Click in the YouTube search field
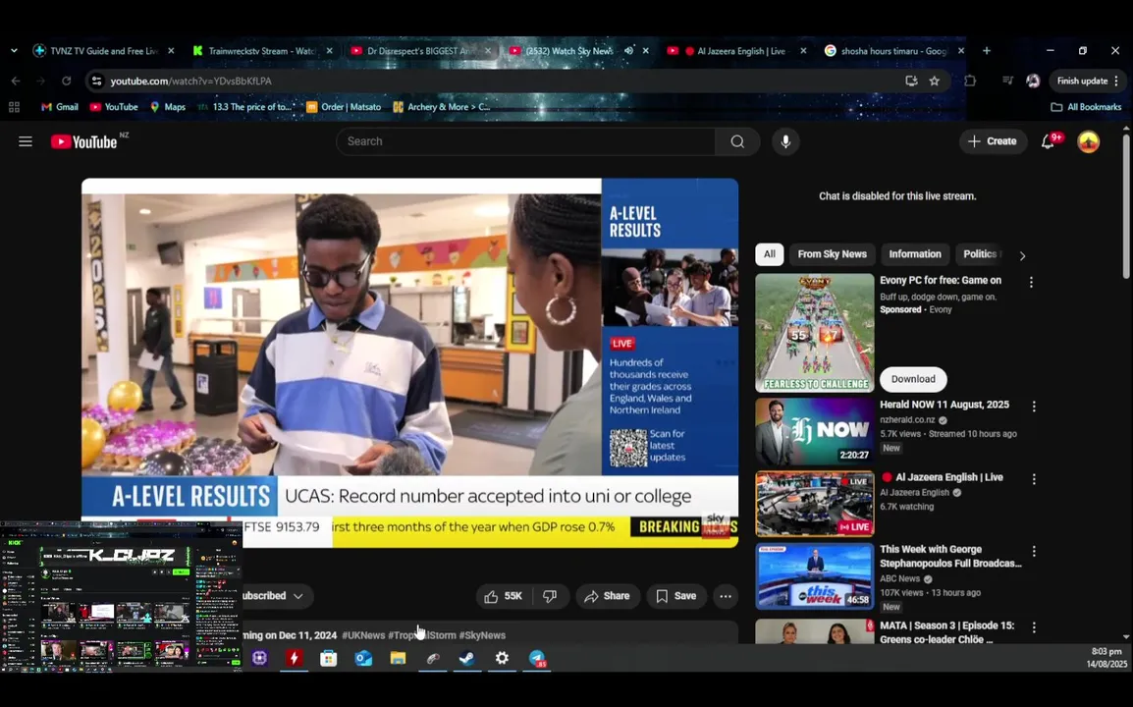The image size is (1133, 707). click(x=525, y=141)
